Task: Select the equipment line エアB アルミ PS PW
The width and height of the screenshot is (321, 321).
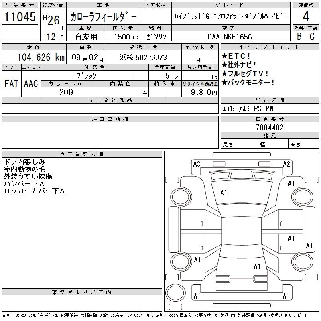Action: [x=248, y=108]
